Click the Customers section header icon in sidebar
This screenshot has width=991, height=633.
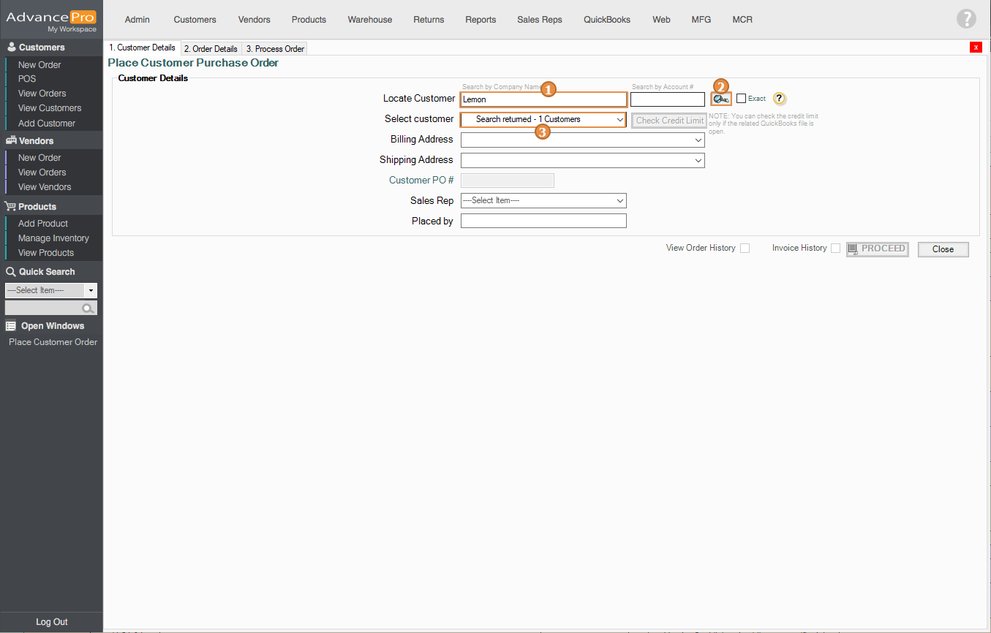11,48
